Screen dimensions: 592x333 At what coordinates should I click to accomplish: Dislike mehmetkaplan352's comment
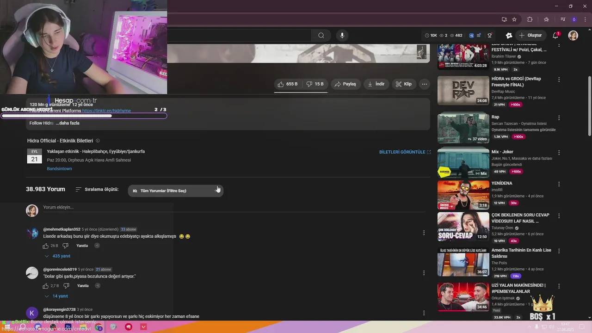point(65,246)
